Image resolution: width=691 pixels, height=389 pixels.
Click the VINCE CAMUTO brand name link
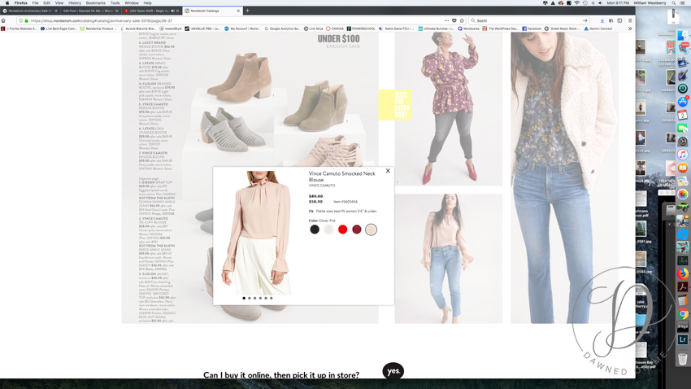tap(322, 186)
